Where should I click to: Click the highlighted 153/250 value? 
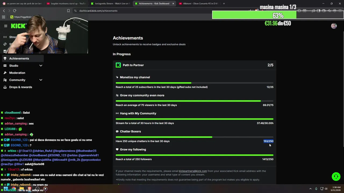[x=268, y=141]
